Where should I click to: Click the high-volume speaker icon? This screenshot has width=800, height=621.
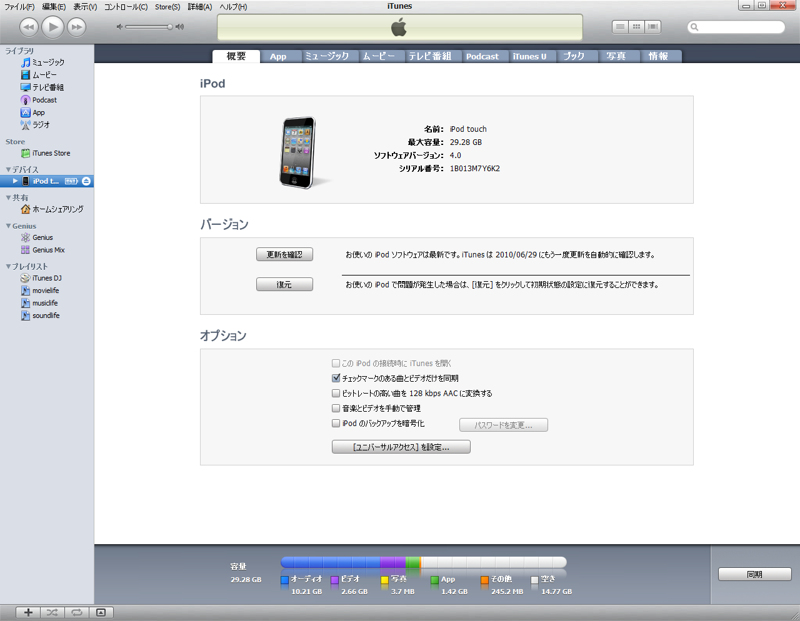pos(180,27)
